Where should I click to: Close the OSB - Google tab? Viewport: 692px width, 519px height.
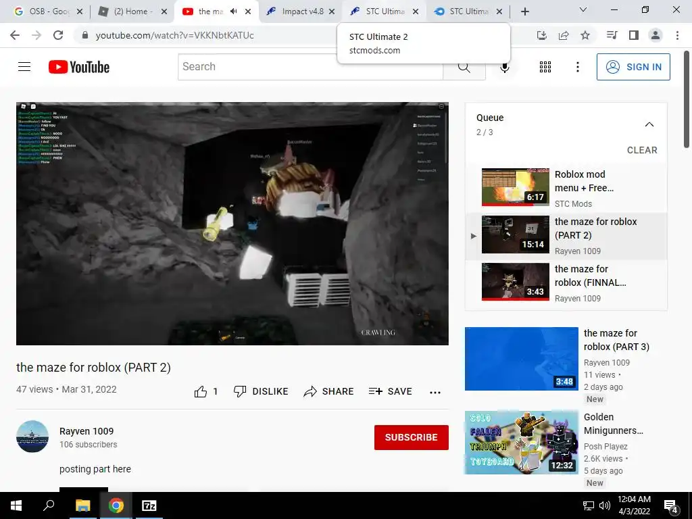coord(80,11)
